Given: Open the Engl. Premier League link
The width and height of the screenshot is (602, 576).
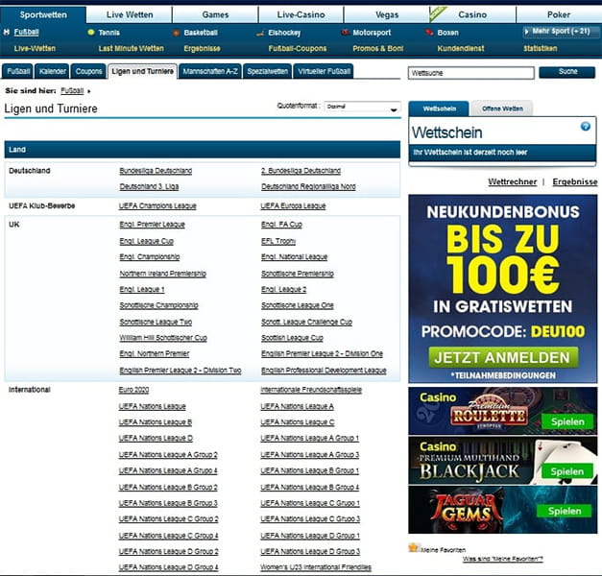Looking at the screenshot, I should (x=152, y=225).
